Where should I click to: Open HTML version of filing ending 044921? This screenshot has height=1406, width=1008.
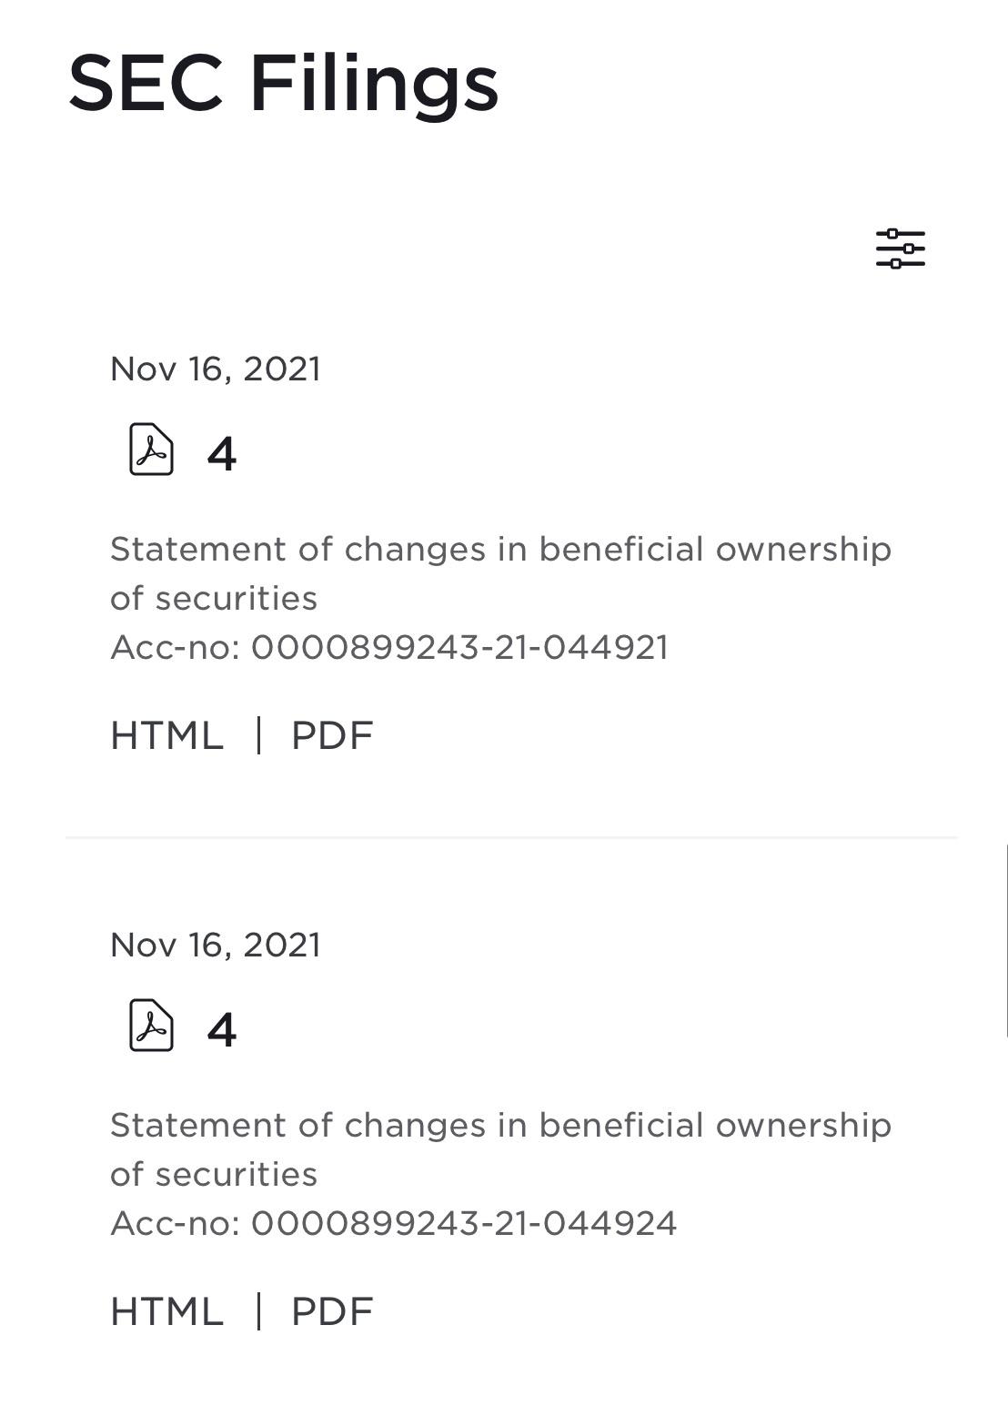(x=166, y=735)
